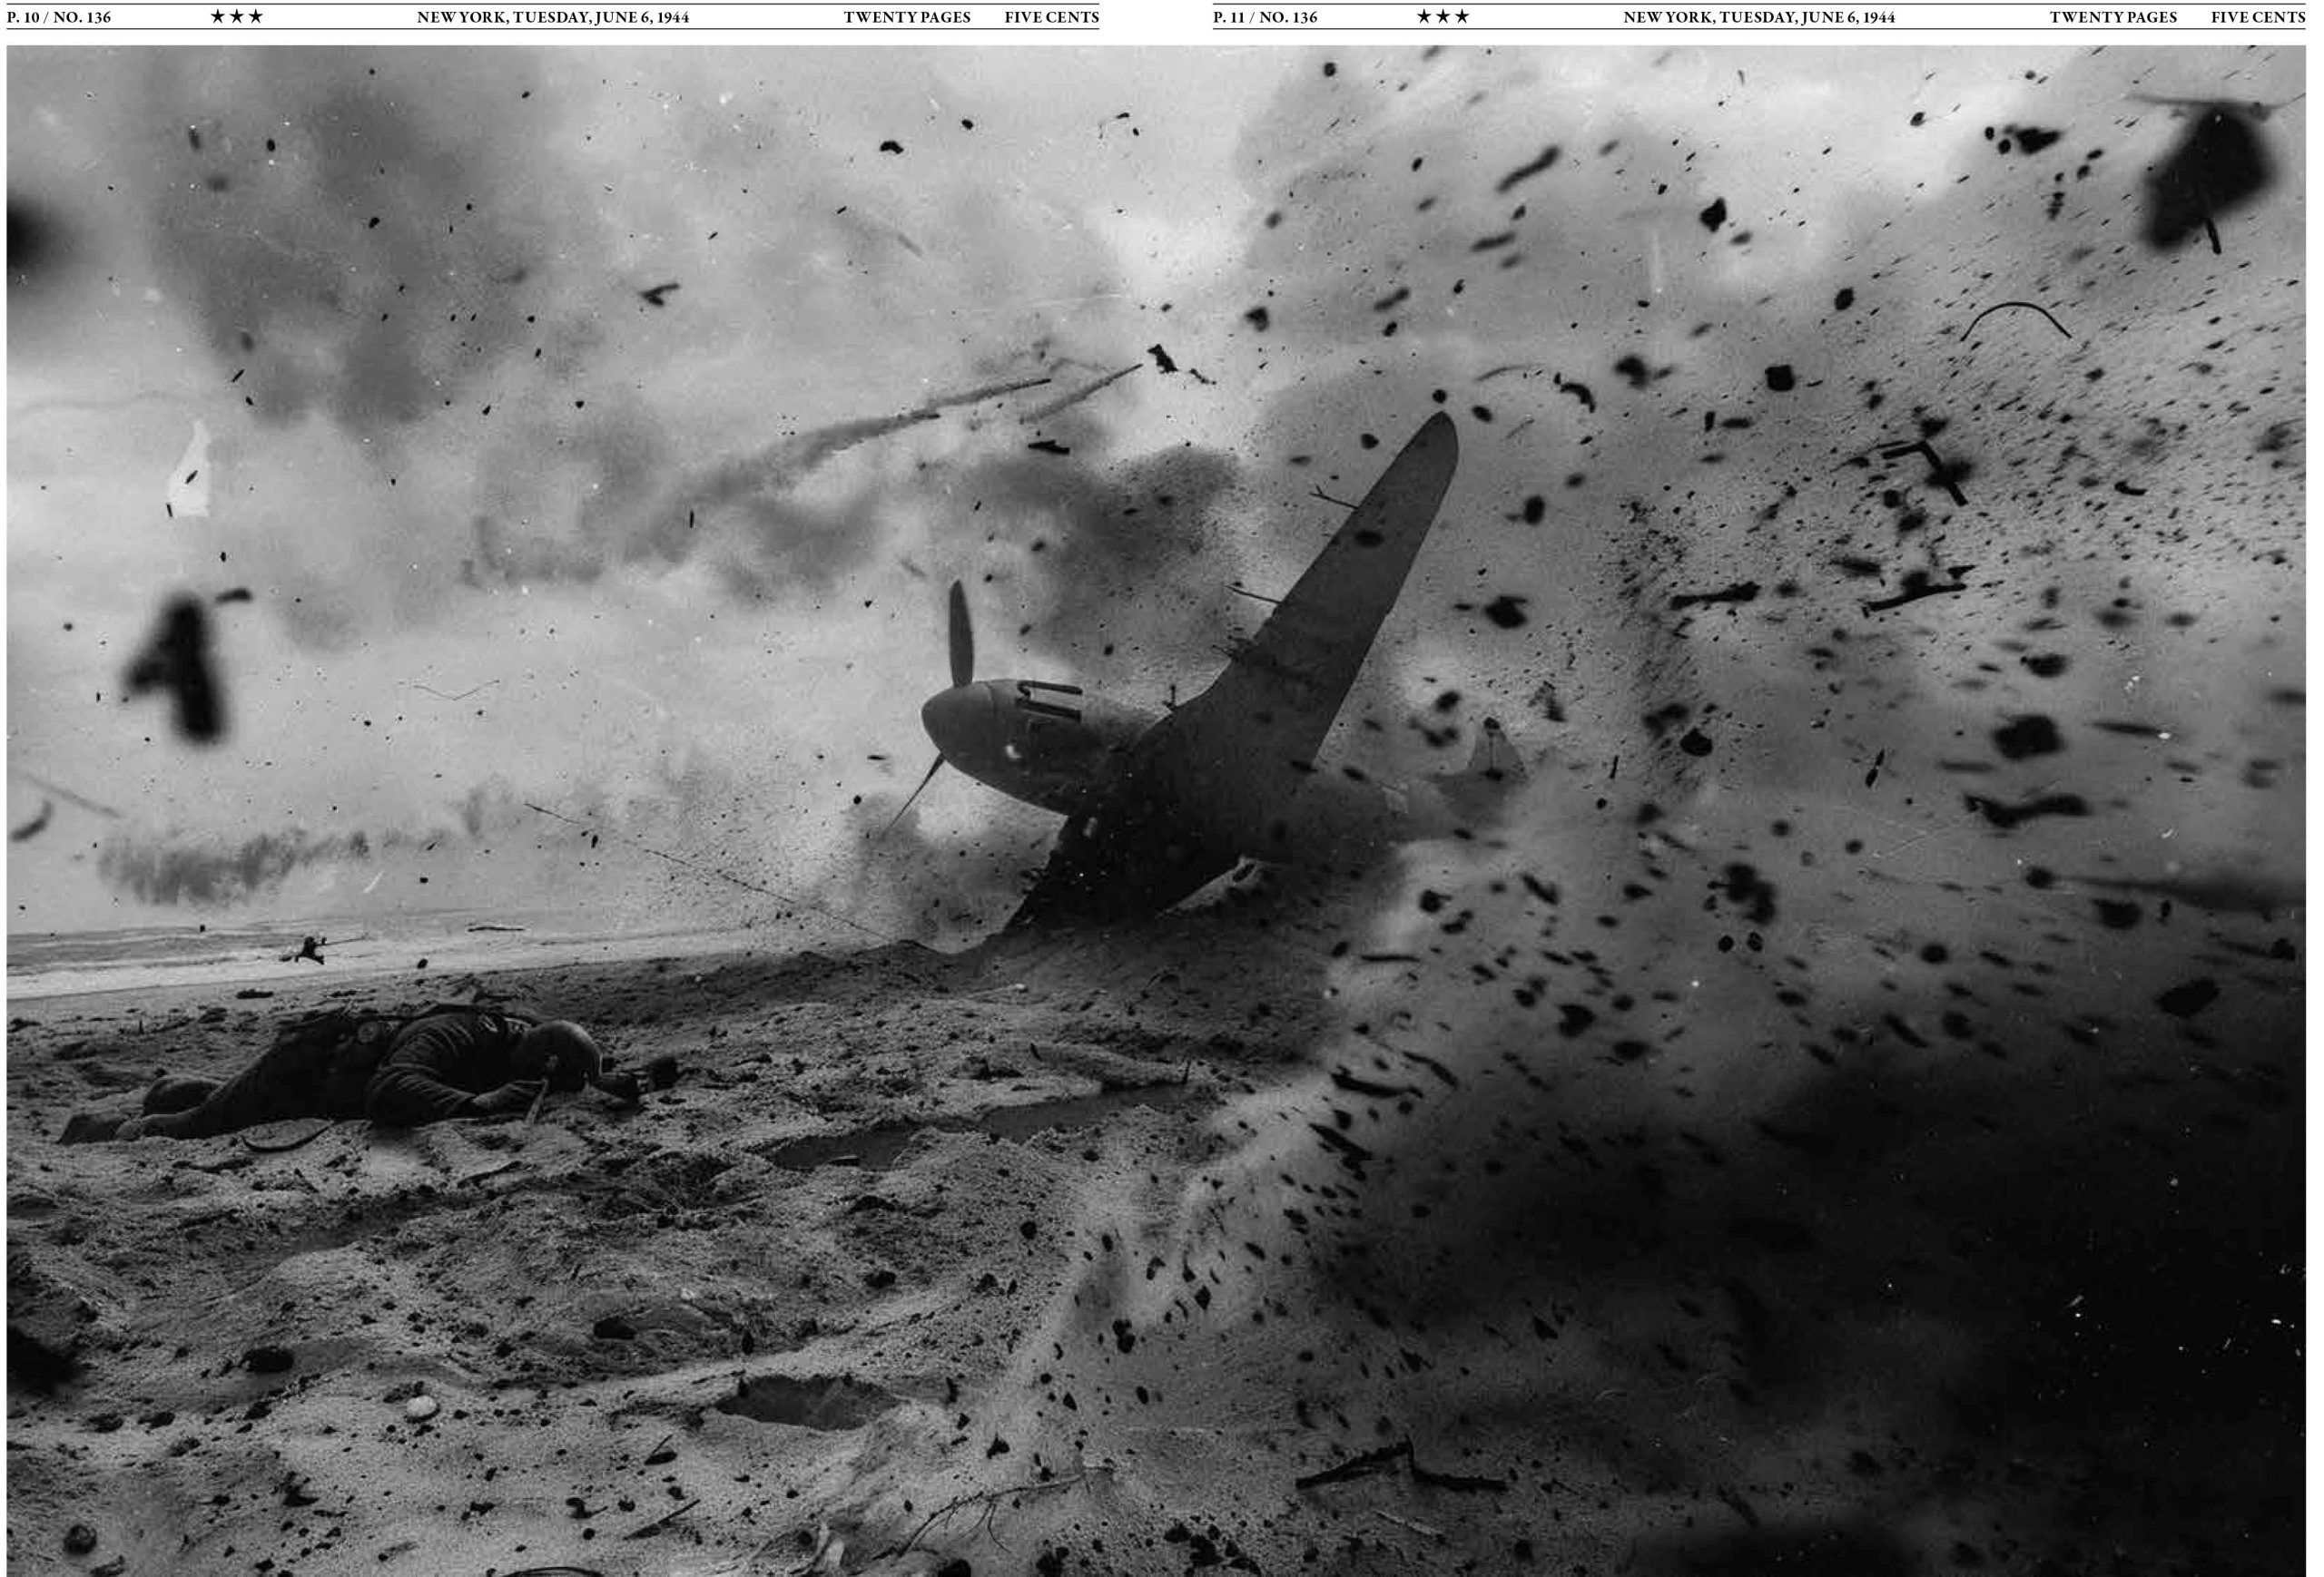This screenshot has width=2324, height=1577.
Task: Click the 'P. 10 / NO. 136' page label
Action: point(59,17)
